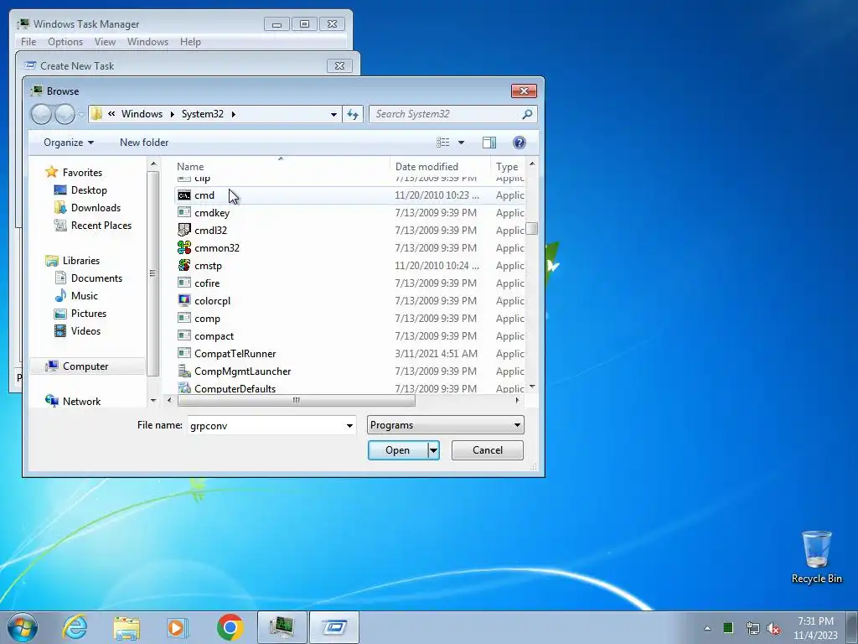Select Computer in the navigation pane
Image resolution: width=858 pixels, height=644 pixels.
pos(88,366)
